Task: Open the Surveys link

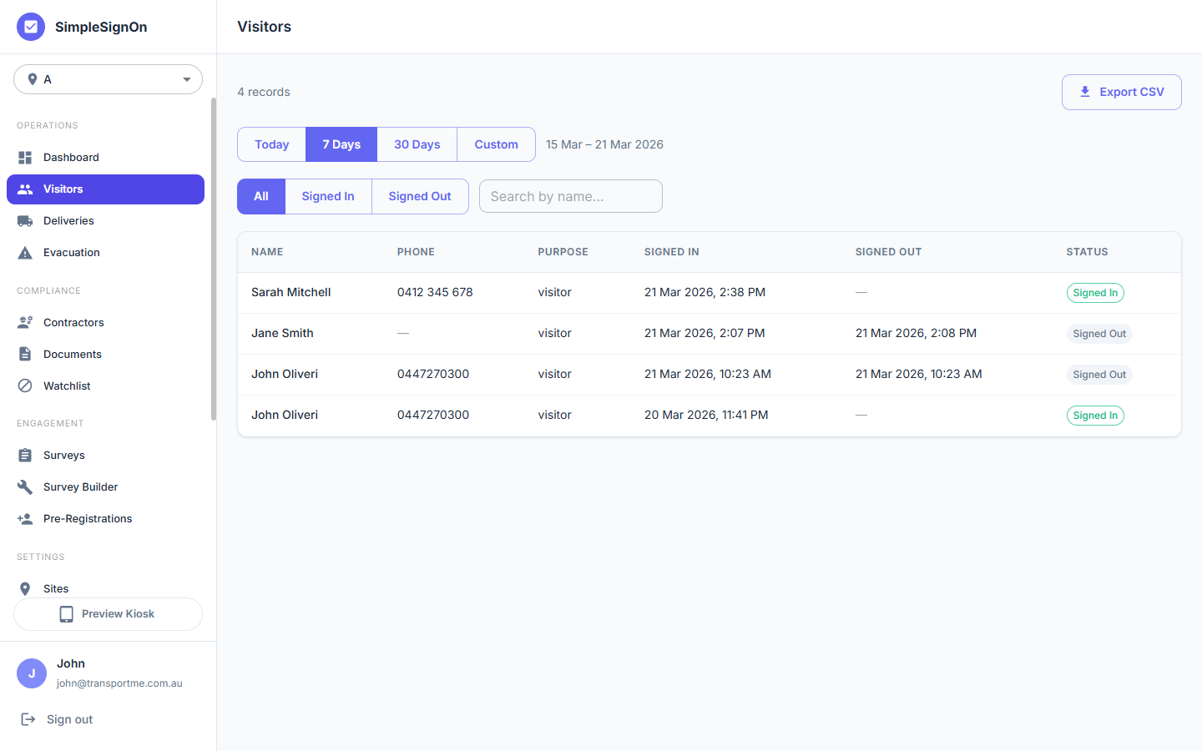Action: click(x=105, y=456)
